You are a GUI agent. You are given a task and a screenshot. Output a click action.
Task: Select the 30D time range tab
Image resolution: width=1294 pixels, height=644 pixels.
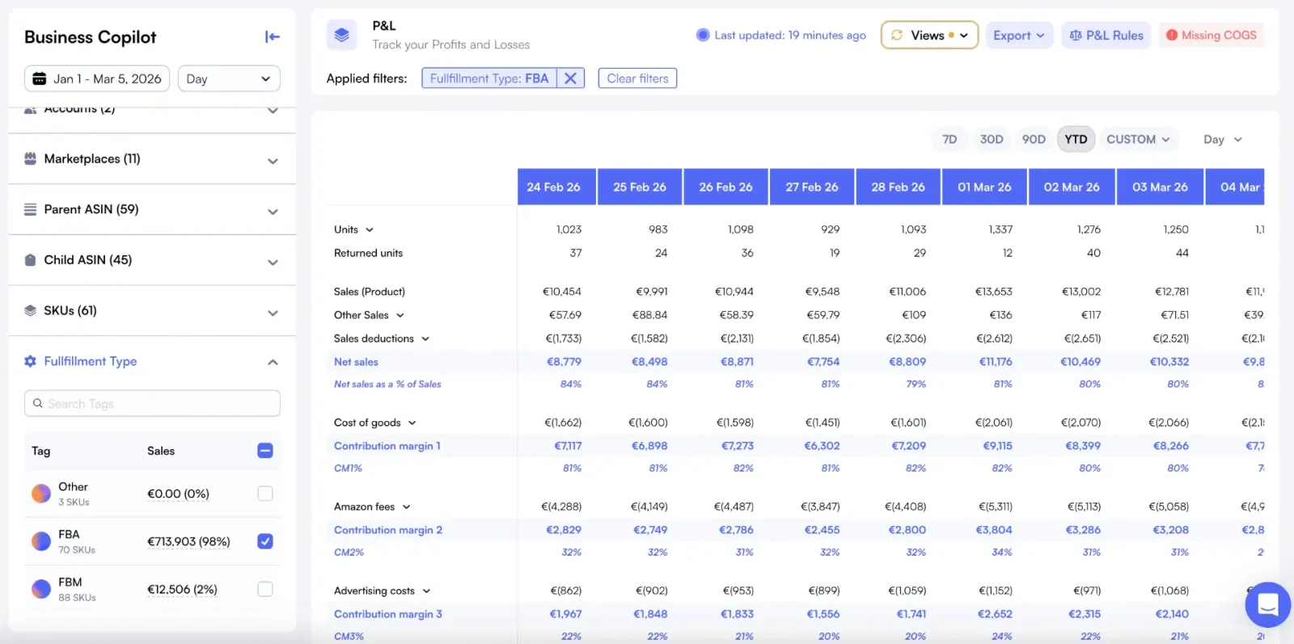click(x=992, y=139)
